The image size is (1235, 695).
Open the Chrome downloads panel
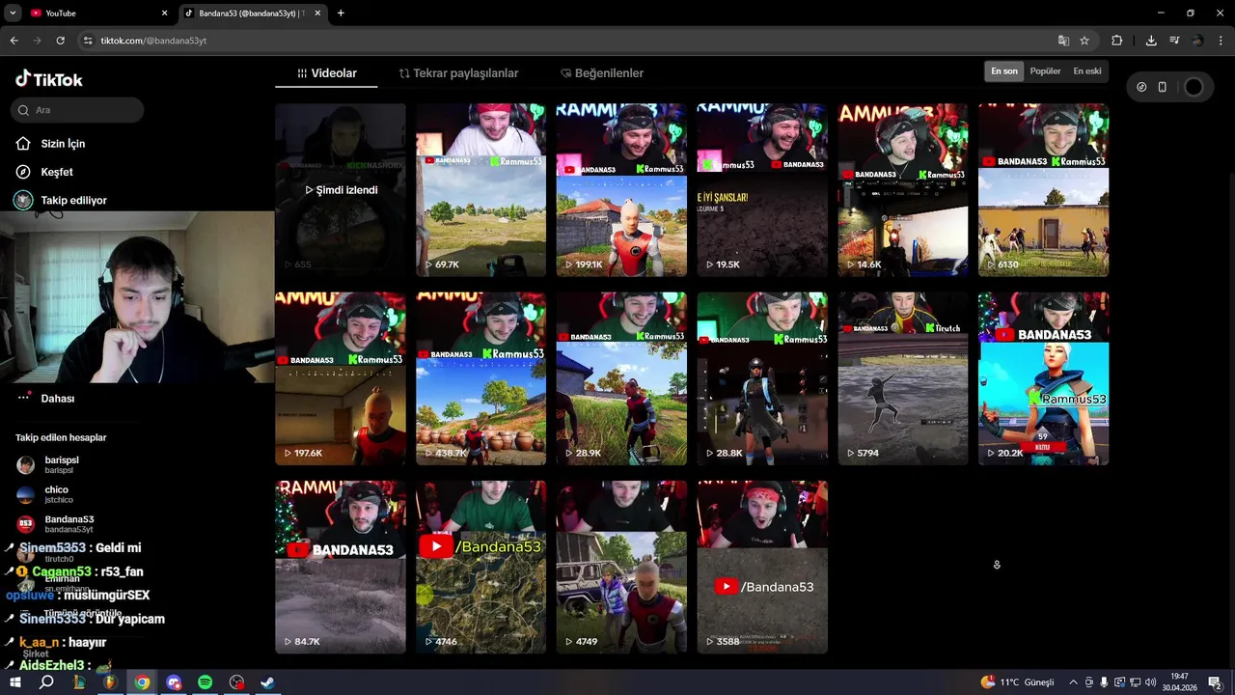point(1151,41)
